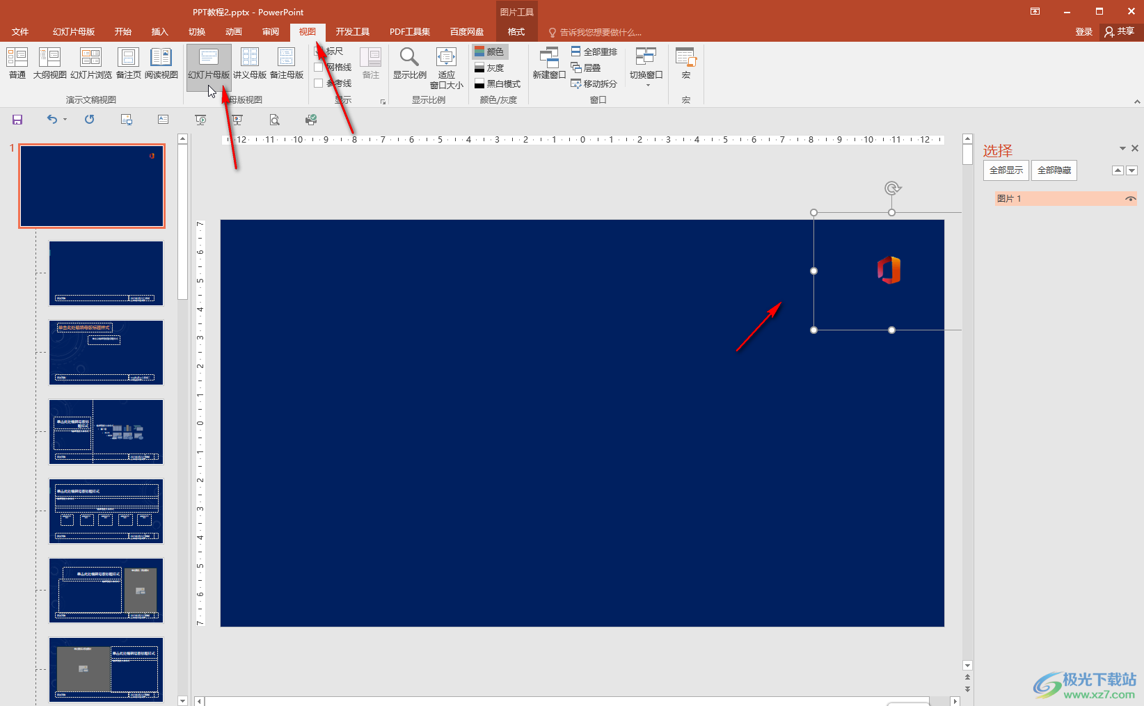Click Fit to Window (适应窗口大小)
The height and width of the screenshot is (706, 1144).
(446, 68)
